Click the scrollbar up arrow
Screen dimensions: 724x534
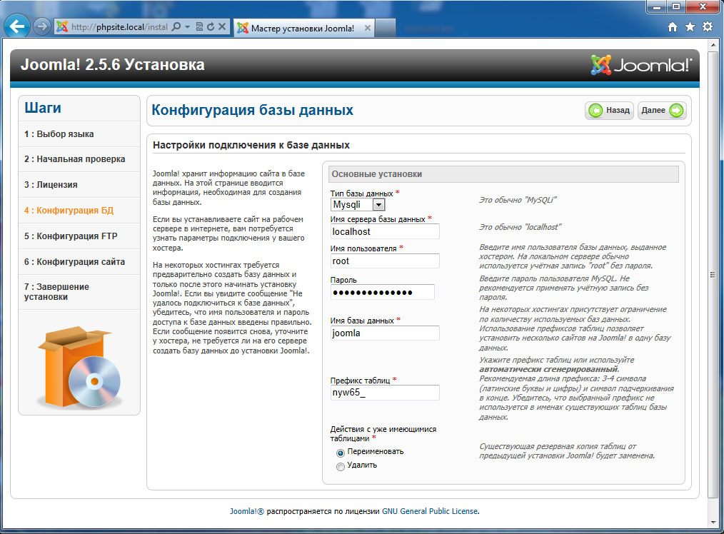714,45
